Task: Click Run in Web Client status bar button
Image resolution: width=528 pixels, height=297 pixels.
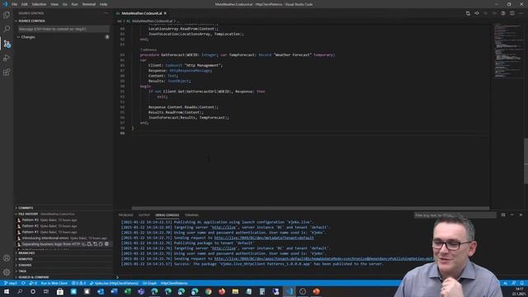Action: pos(54,283)
